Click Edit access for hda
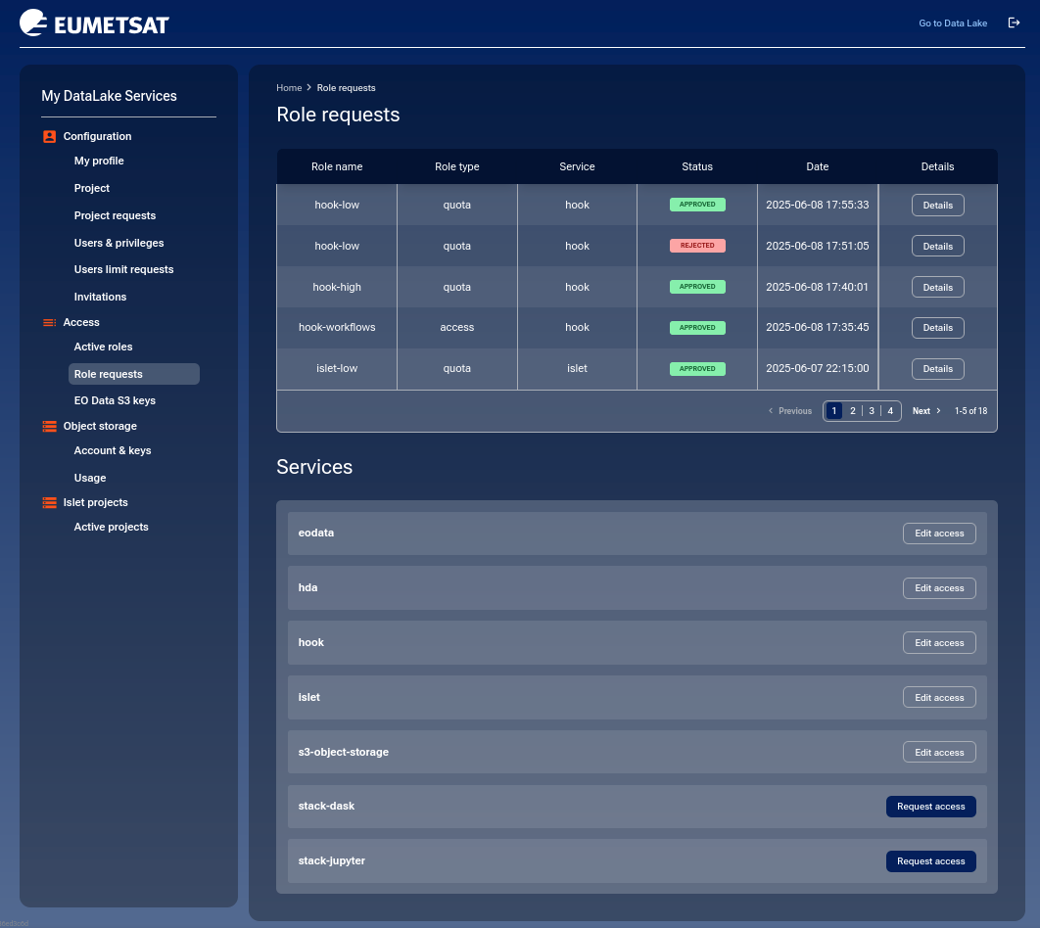The image size is (1040, 928). 938,588
